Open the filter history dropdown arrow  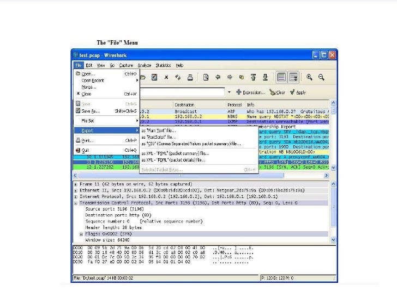229,92
